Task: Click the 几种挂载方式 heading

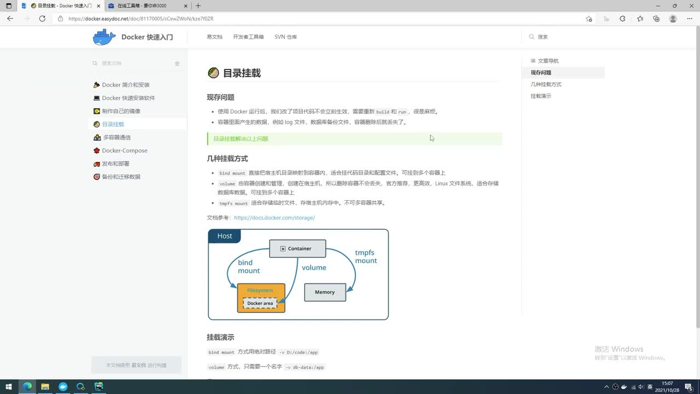Action: [x=227, y=159]
